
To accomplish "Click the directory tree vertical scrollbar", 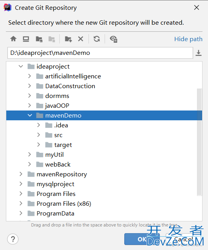I will [199, 142].
